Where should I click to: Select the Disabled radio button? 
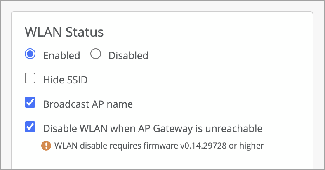(96, 54)
